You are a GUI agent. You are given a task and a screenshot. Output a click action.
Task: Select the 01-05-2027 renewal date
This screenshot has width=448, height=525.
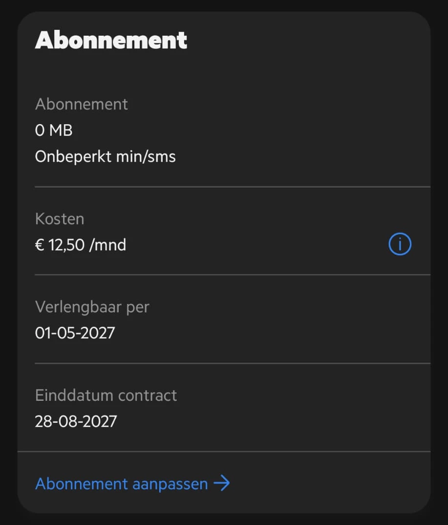75,333
